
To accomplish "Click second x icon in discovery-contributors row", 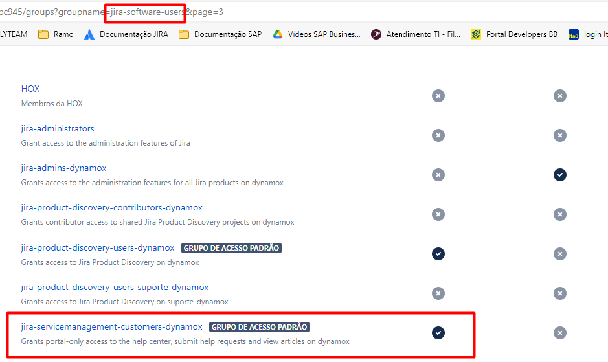I will coord(560,214).
